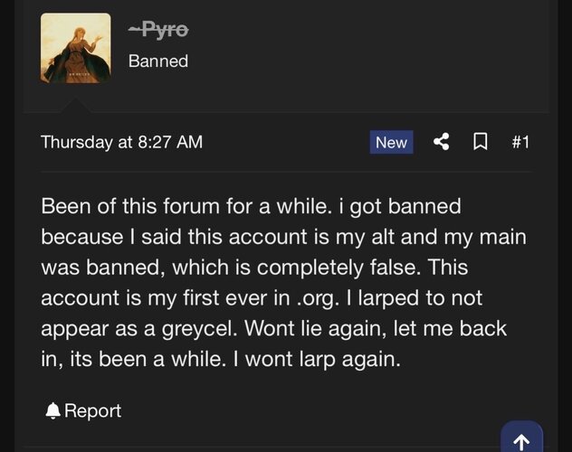
Task: Open the ~Pyro user avatar
Action: 75,48
